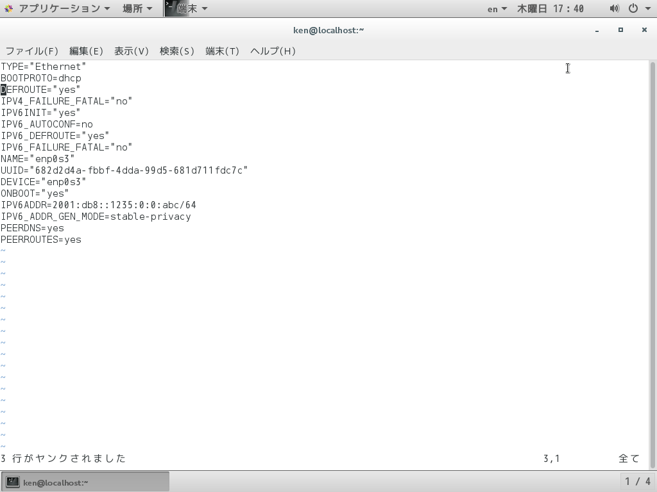Screen dimensions: 657x492
Task: Click the 1 / 4 workspace switcher
Action: (638, 482)
